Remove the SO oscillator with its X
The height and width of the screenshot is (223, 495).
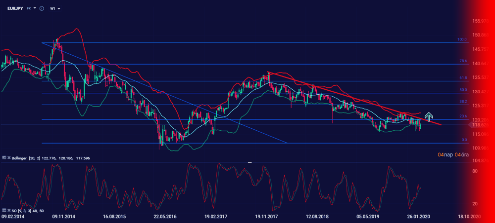pos(9,211)
